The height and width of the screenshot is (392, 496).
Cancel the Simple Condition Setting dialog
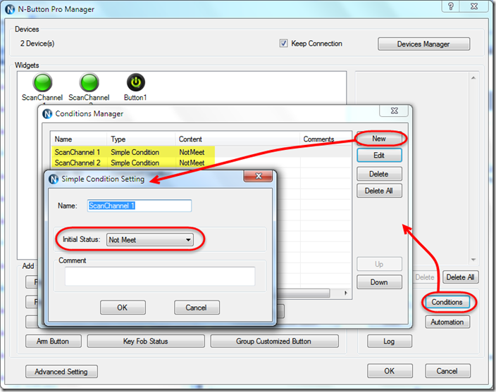click(197, 308)
